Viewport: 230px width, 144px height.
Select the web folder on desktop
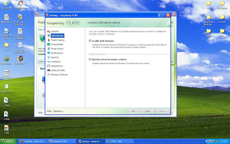point(6,46)
